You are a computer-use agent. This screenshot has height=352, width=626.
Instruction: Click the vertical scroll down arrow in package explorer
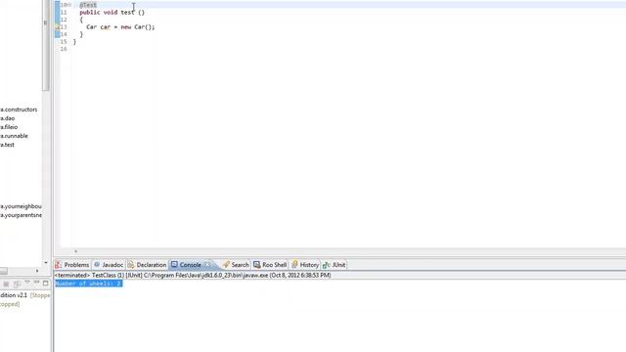[46, 263]
